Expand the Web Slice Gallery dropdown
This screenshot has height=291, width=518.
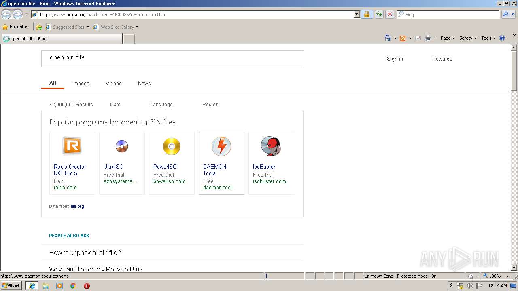(x=137, y=27)
